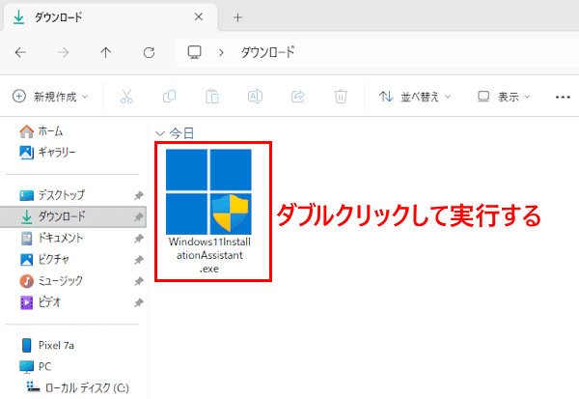Click the PC monitor icon in address bar
Image resolution: width=579 pixels, height=399 pixels.
(x=194, y=52)
